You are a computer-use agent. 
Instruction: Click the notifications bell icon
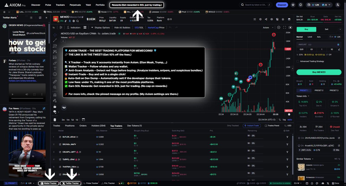click(300, 5)
